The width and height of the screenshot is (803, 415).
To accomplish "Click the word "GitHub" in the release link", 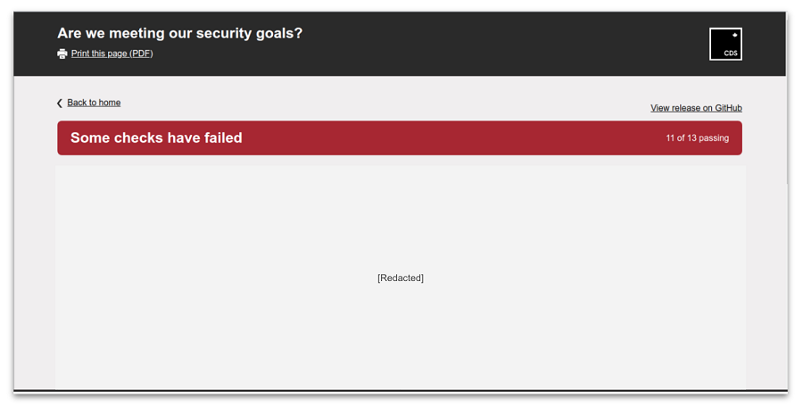I will tap(727, 108).
